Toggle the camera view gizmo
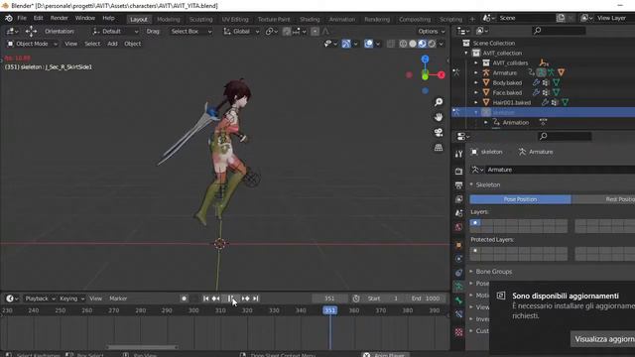Viewport: 635px width, 357px height. point(439,132)
